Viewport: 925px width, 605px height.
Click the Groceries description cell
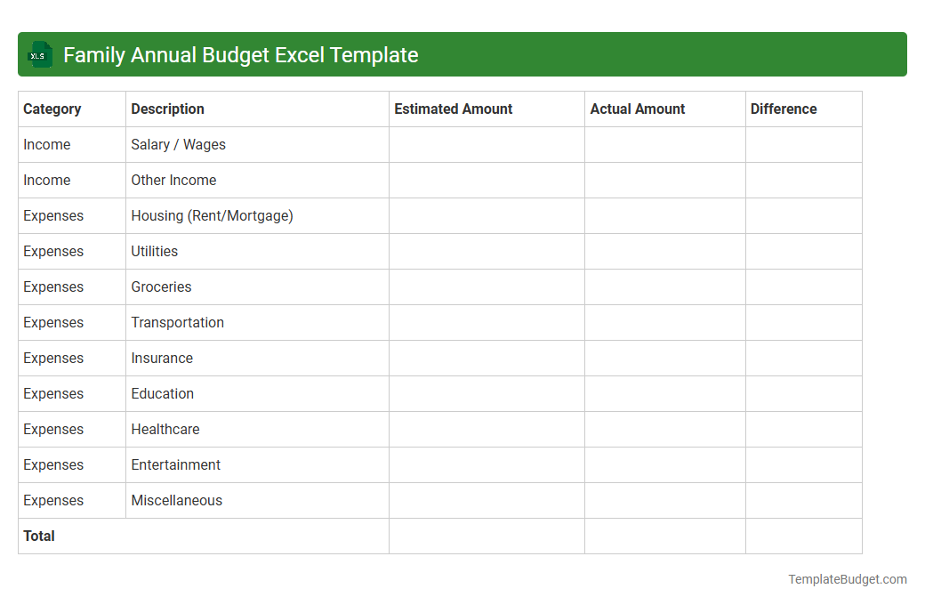pos(161,286)
